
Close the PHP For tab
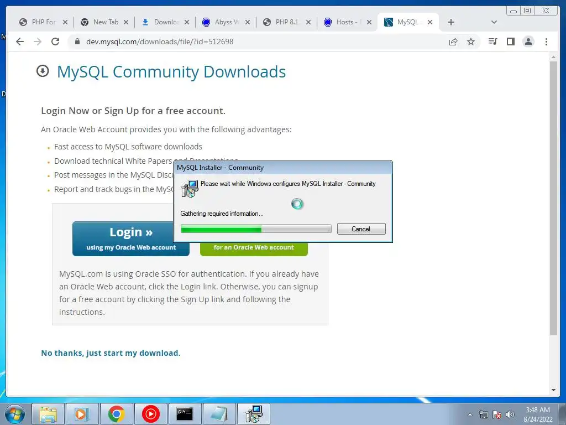[65, 22]
